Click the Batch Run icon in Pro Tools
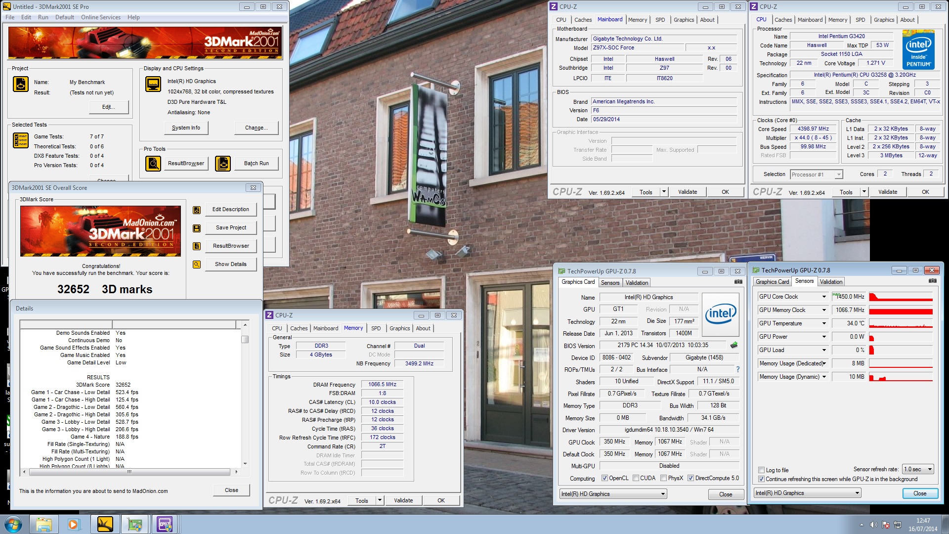Screen dimensions: 949x534 [x=223, y=163]
